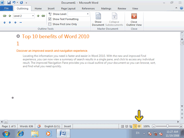This screenshot has width=184, height=138.
Task: Switch to Web Layout view icon
Action: coord(131,126)
